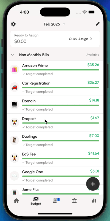Open the Feb 2025 month dropdown
The image size is (110, 221).
pyautogui.click(x=54, y=24)
